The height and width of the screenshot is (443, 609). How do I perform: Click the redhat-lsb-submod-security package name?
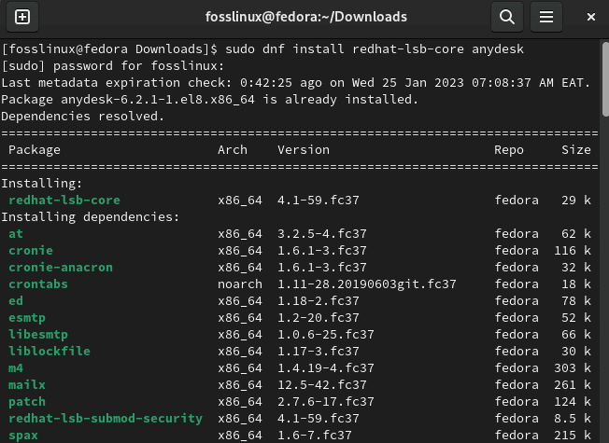point(106,419)
